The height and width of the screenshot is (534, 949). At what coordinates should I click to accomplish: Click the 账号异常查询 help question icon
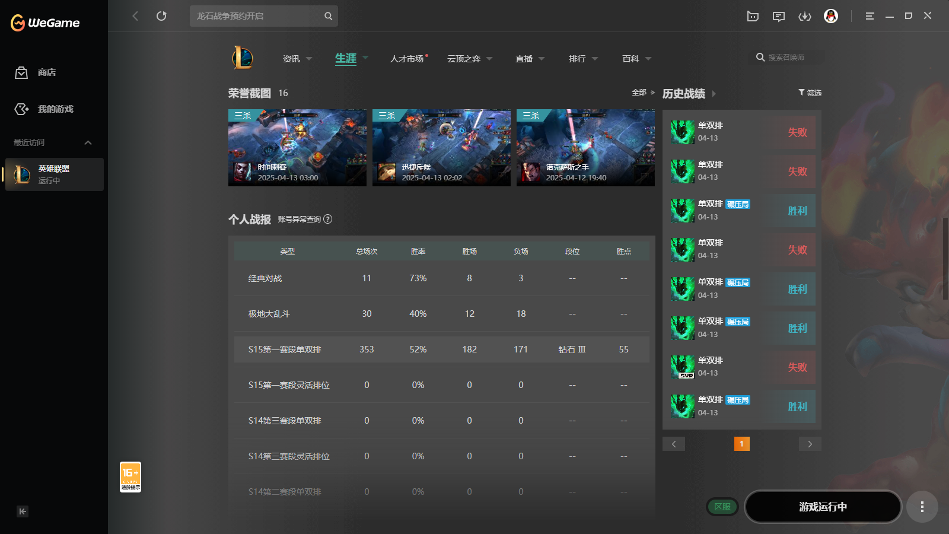pos(327,219)
